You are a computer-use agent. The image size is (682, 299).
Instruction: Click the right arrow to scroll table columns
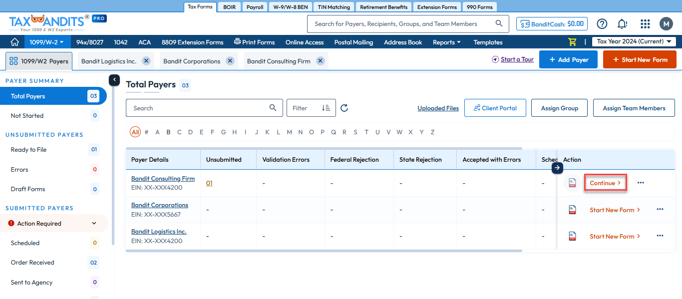tap(557, 168)
